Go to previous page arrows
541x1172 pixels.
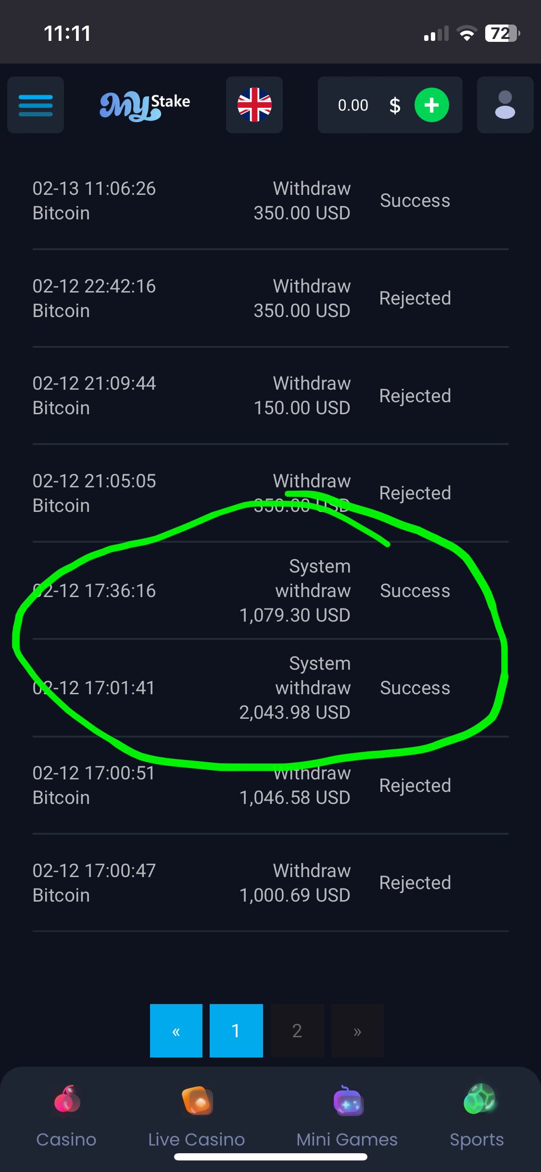176,1031
